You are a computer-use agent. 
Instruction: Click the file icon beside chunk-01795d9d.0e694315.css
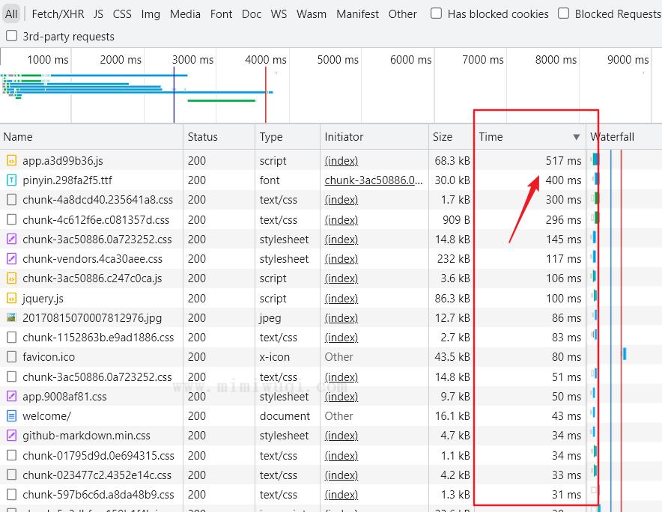(11, 455)
